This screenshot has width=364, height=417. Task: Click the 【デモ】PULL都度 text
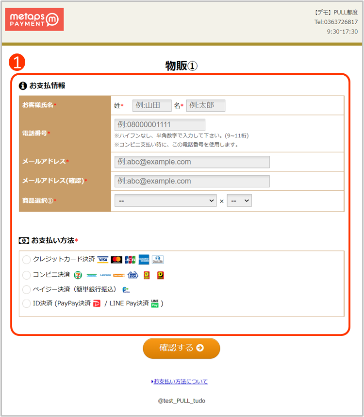pyautogui.click(x=335, y=13)
